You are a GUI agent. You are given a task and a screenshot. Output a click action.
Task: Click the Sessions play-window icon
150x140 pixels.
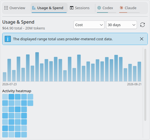coord(72,8)
